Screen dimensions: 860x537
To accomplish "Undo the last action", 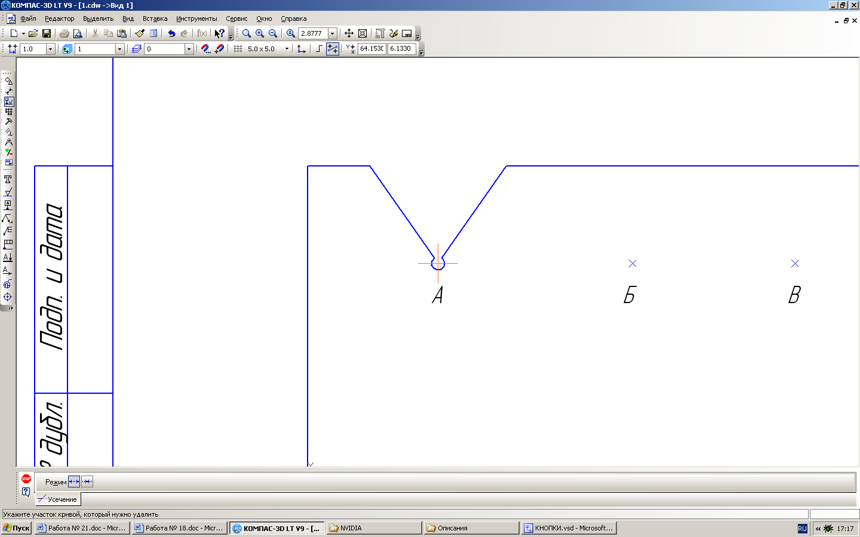I will click(x=171, y=33).
